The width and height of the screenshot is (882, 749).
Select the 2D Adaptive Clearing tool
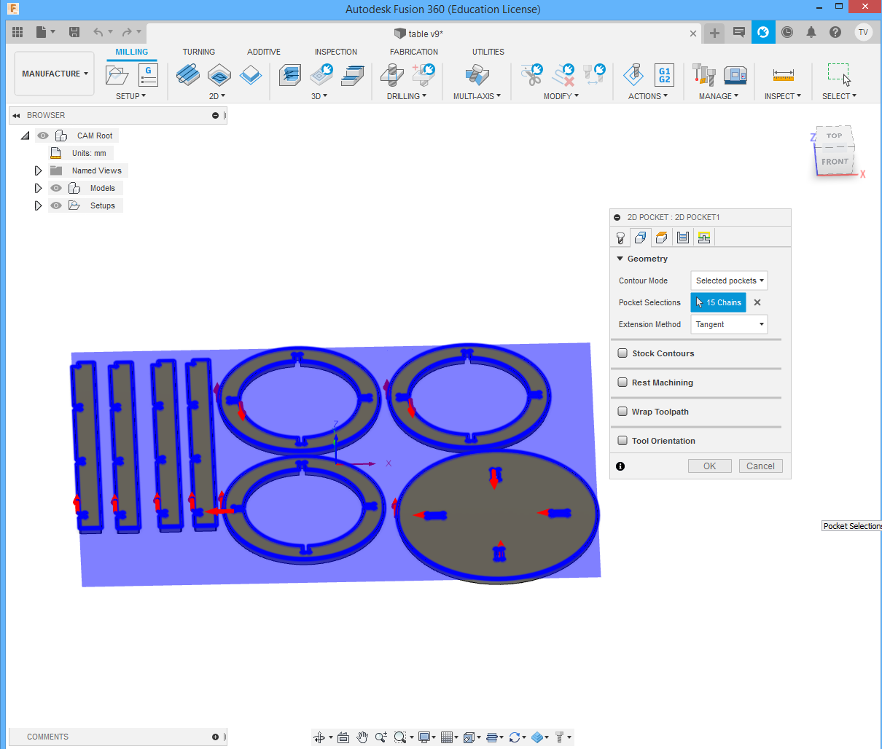pos(187,74)
